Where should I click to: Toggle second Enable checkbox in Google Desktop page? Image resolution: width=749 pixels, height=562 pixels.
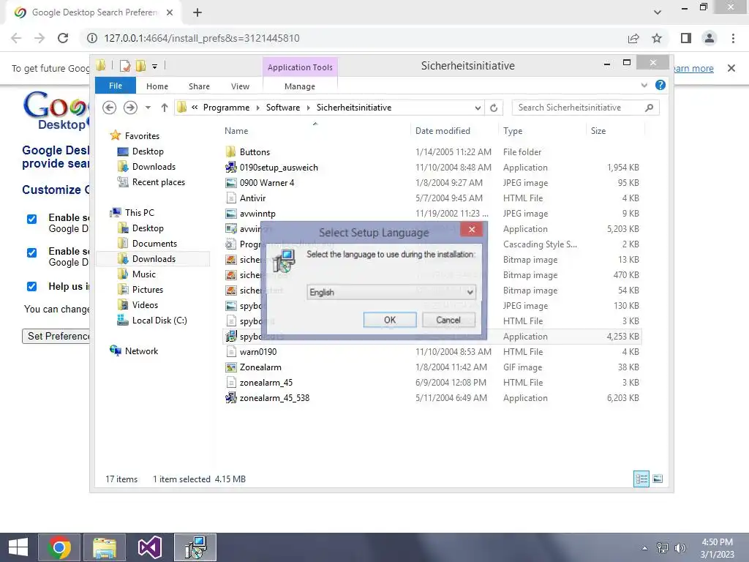(31, 252)
